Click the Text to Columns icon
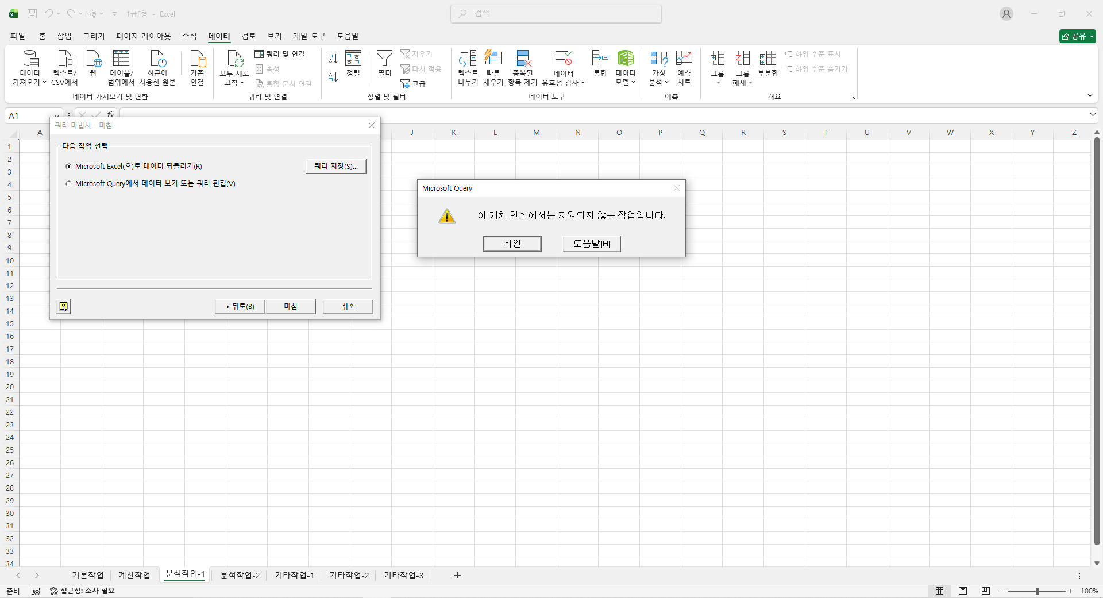The height and width of the screenshot is (598, 1103). 468,59
